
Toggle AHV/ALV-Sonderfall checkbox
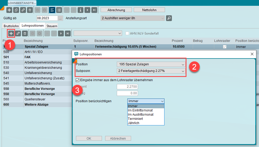127,33
